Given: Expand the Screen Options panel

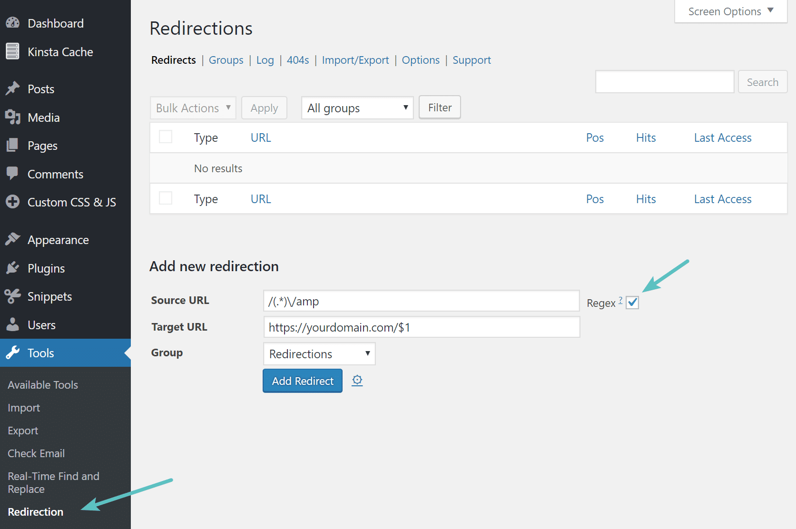Looking at the screenshot, I should click(x=729, y=11).
